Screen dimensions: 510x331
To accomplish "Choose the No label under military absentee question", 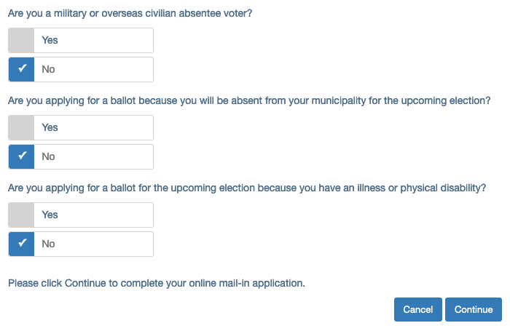I will tap(48, 69).
